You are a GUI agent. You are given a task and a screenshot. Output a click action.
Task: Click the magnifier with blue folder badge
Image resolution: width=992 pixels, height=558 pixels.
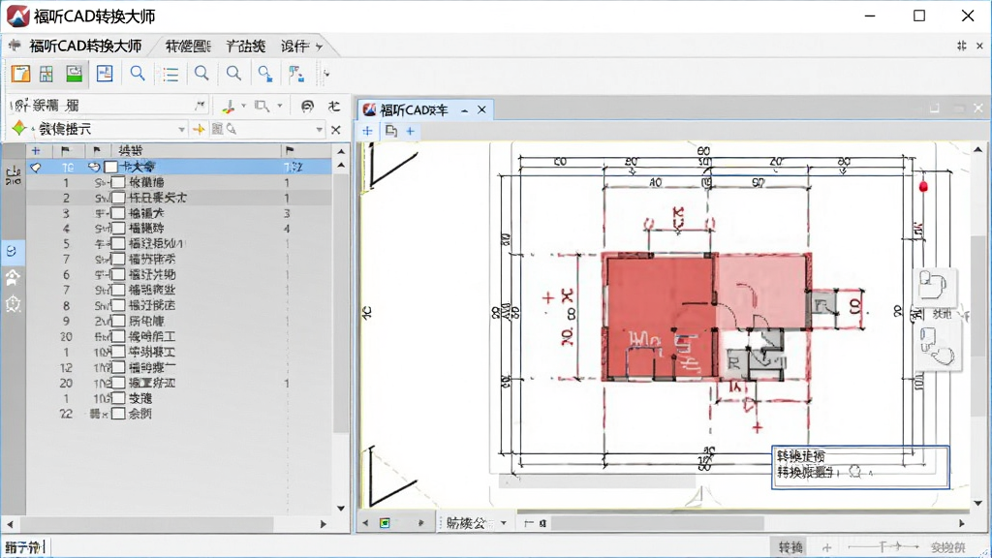click(265, 74)
